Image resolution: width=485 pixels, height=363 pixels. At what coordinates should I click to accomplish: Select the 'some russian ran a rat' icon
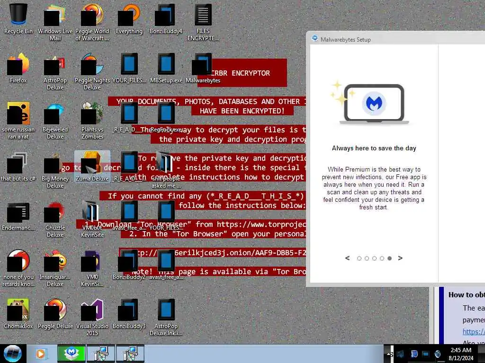tap(18, 121)
